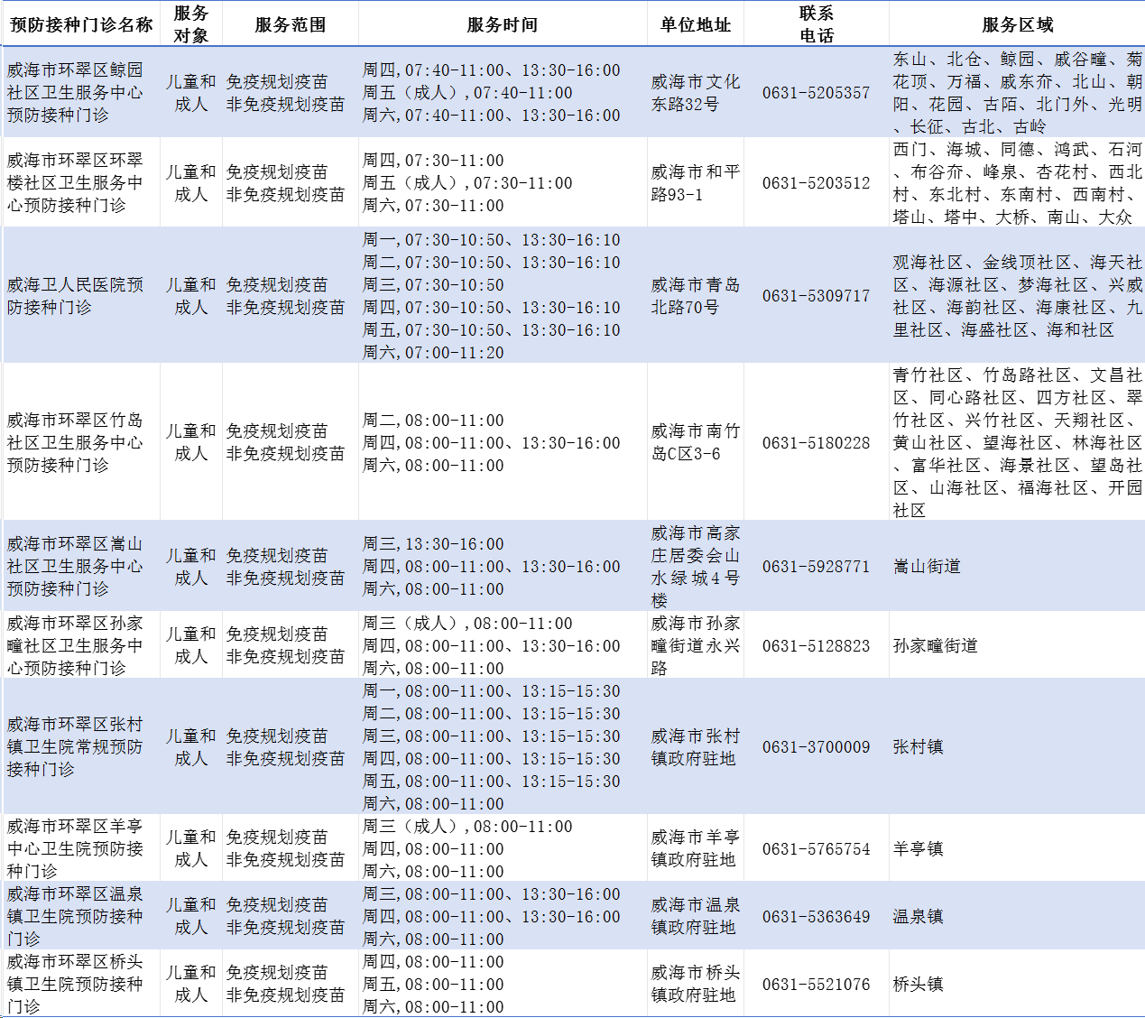The image size is (1145, 1018).
Task: Select phone number 0631-5363649
Action: [x=817, y=916]
